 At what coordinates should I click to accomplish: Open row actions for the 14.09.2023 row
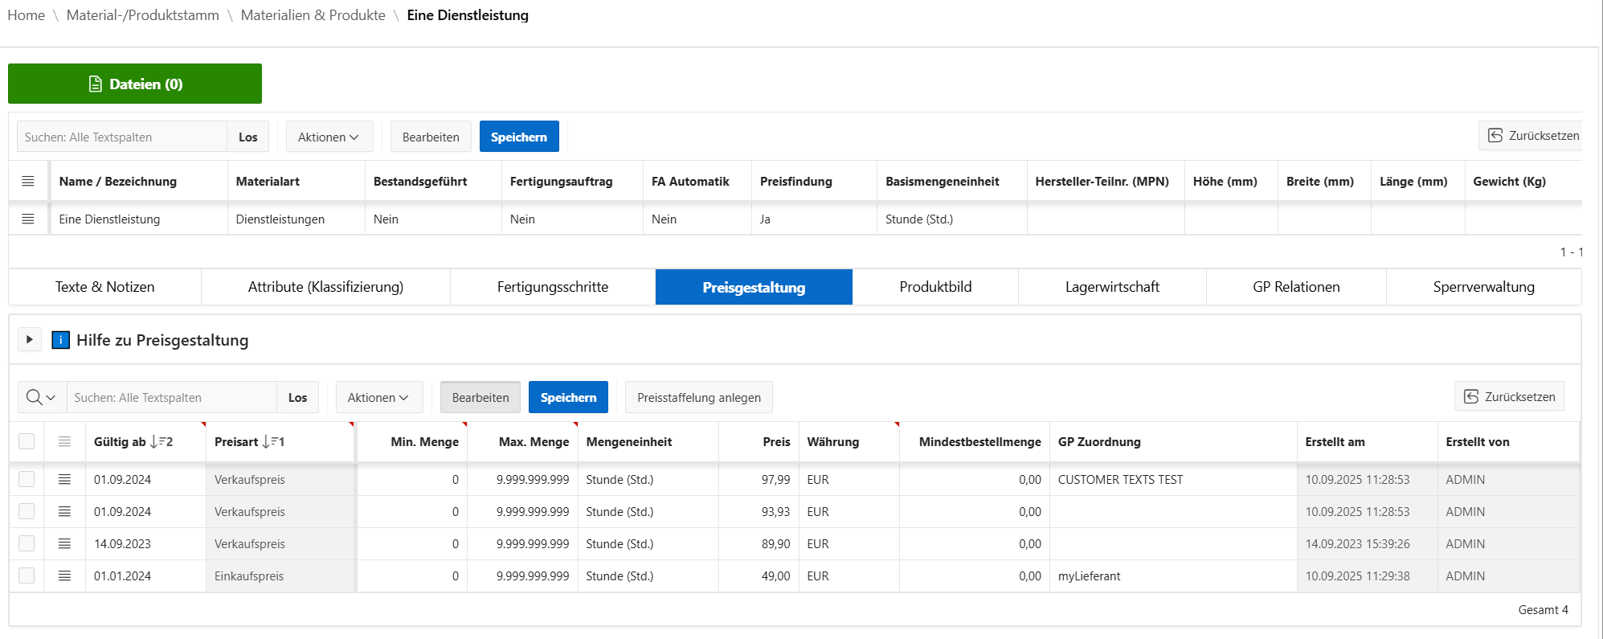(x=64, y=544)
